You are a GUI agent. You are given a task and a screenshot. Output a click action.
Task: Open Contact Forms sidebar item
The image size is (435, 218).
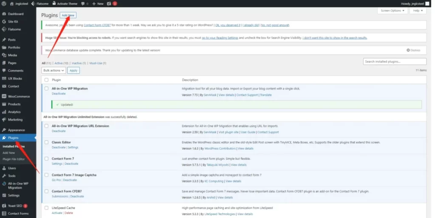coord(18,214)
